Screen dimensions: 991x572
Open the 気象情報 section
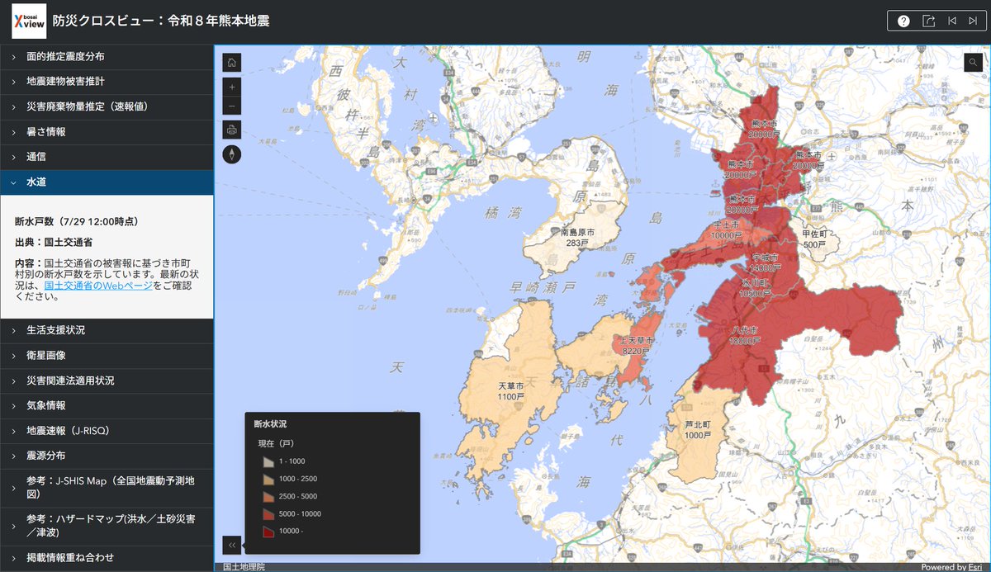click(107, 406)
